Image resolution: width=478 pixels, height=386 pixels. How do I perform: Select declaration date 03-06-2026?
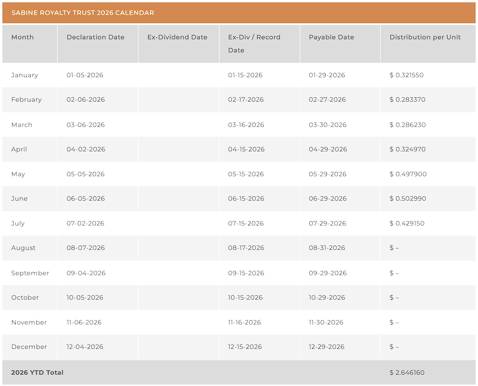click(85, 125)
